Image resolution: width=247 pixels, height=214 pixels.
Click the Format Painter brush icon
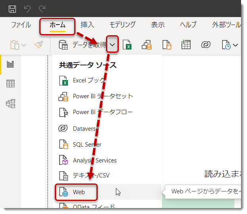39,45
